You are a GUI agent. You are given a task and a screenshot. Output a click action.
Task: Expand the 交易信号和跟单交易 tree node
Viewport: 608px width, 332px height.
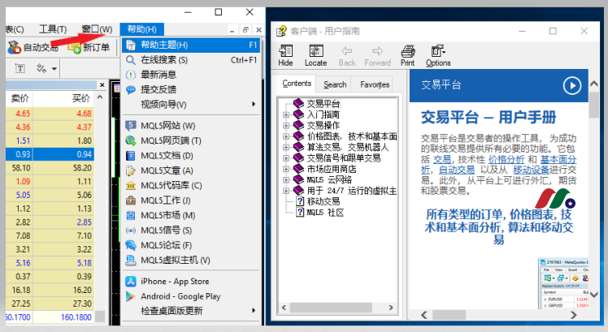point(286,158)
